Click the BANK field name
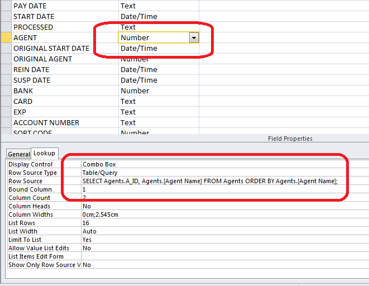This screenshot has height=286, width=369. 23,90
